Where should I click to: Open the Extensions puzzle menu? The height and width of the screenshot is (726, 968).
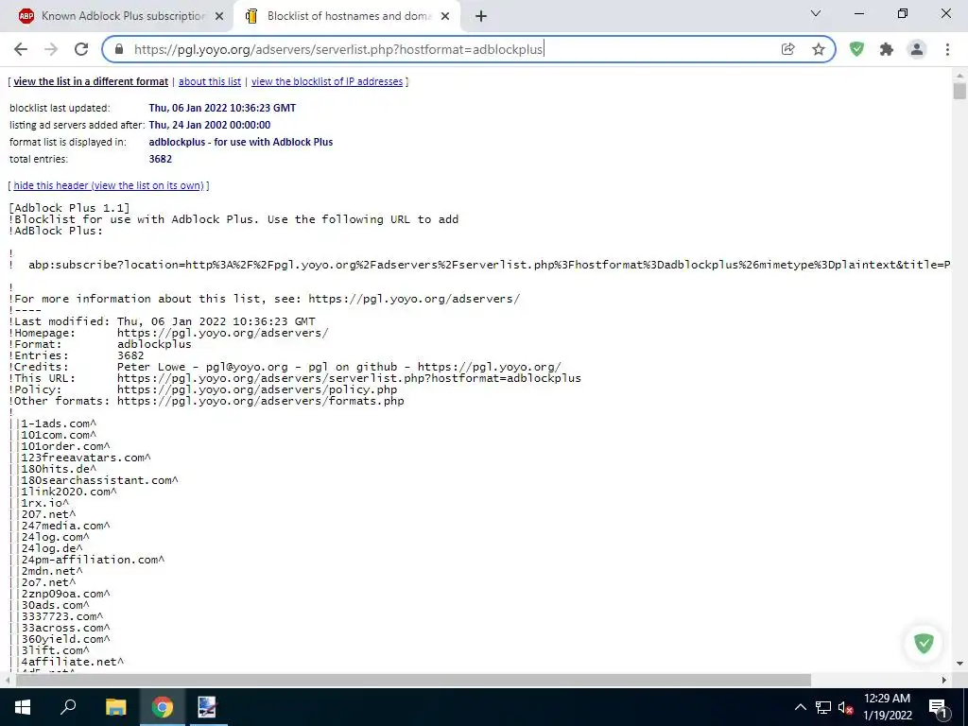(x=887, y=49)
